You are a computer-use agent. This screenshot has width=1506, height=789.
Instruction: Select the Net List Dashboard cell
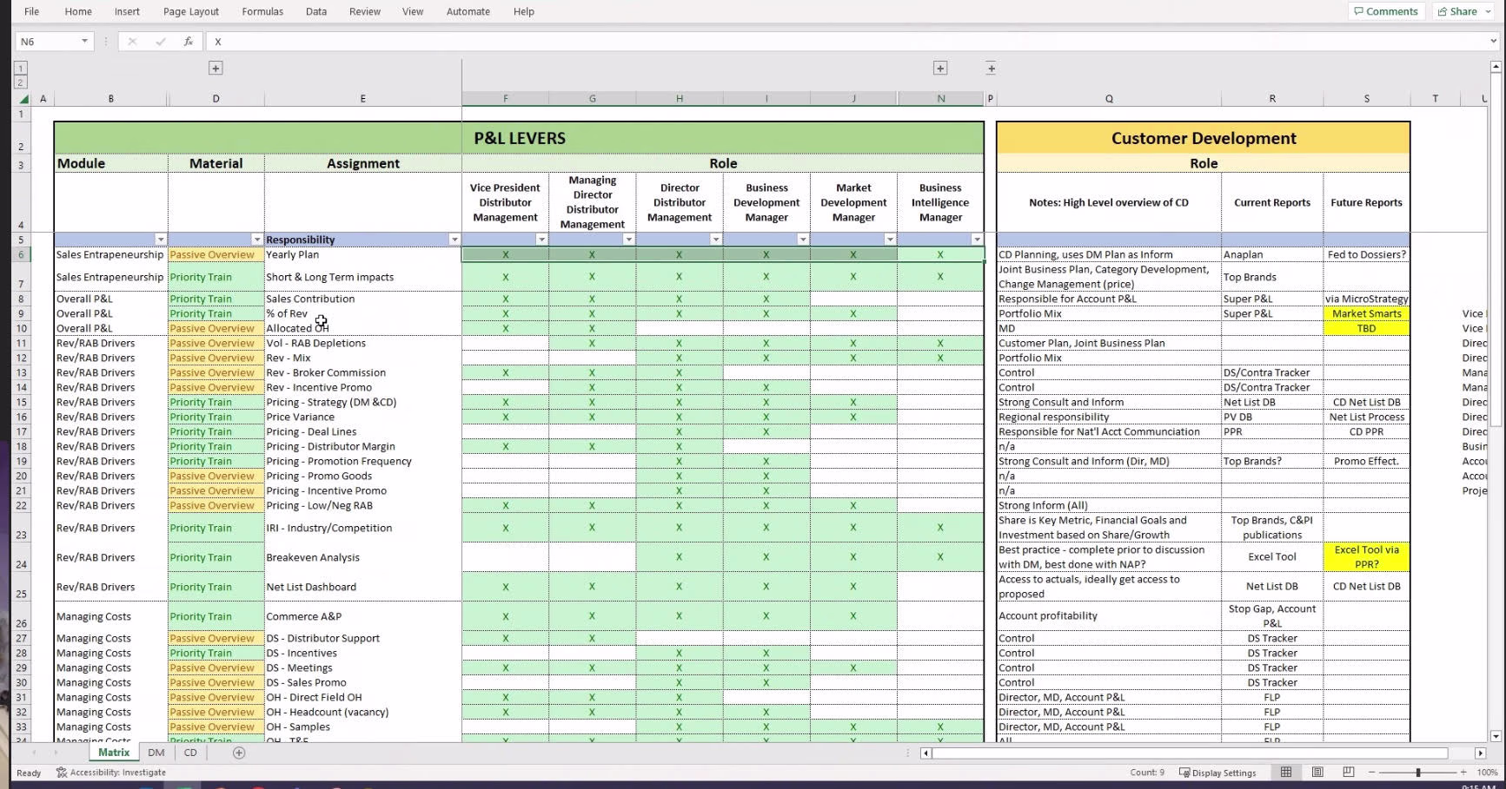pos(362,587)
